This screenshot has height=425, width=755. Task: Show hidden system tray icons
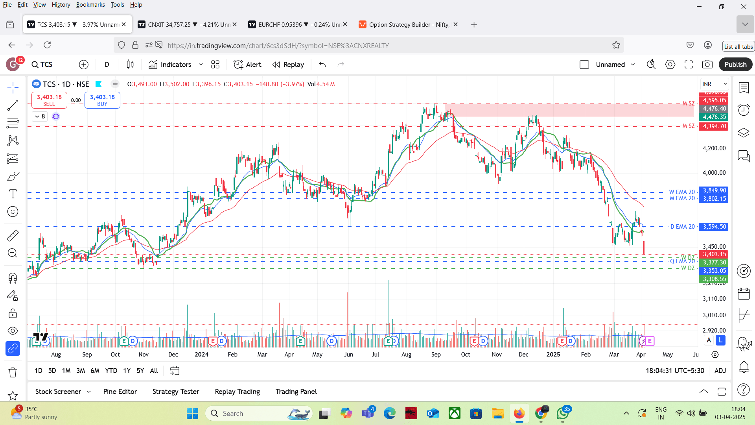[626, 413]
